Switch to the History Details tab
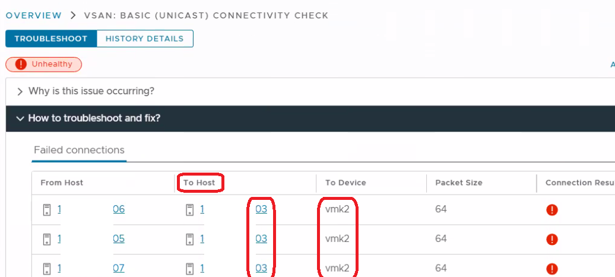The image size is (615, 277). pos(144,39)
